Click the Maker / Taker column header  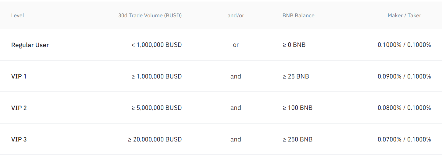pos(404,16)
